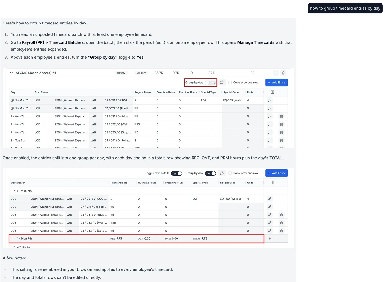Select the REG 7.75 value in the totals row
Screen dimensions: 385x282
click(116, 239)
